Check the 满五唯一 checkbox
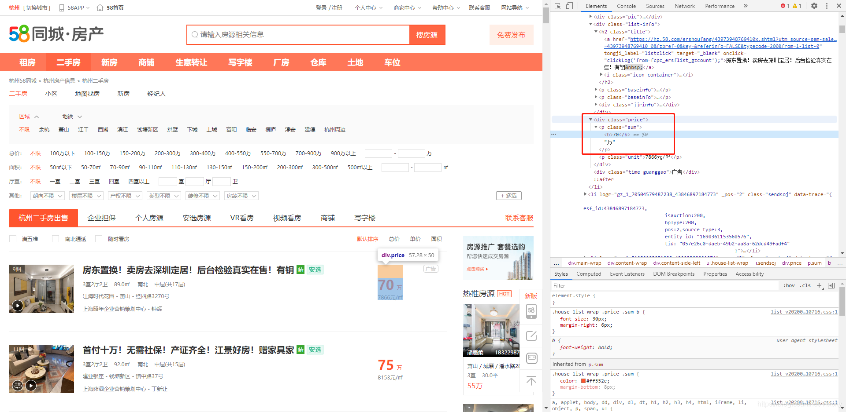The width and height of the screenshot is (846, 412). [x=13, y=239]
